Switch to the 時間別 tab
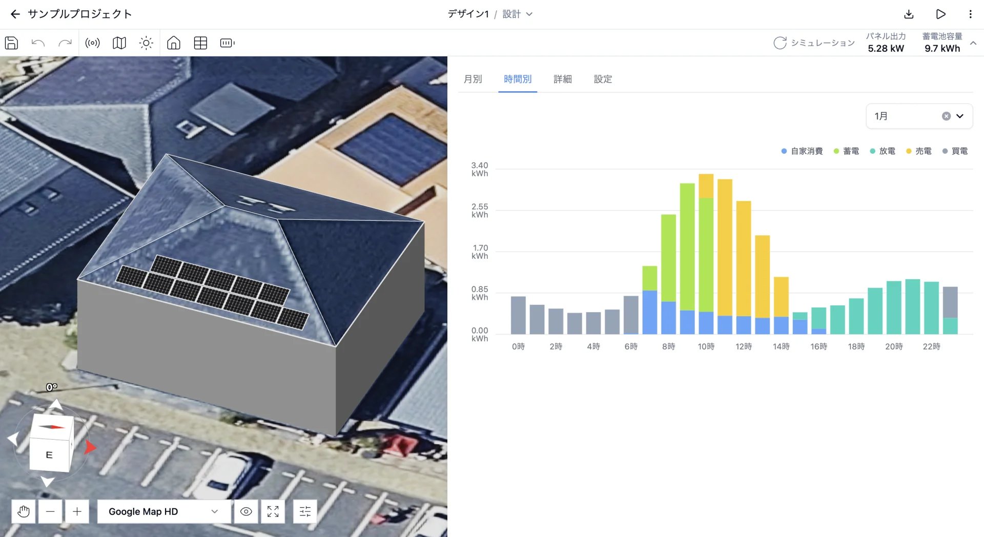 518,79
